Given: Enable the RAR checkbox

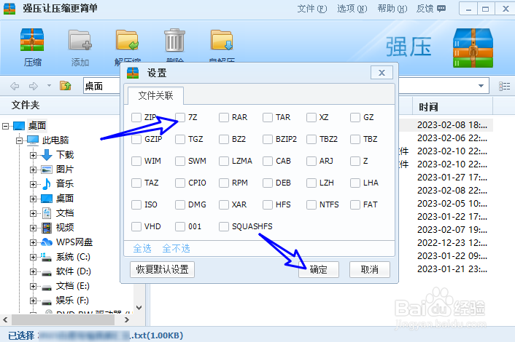Looking at the screenshot, I should (224, 117).
